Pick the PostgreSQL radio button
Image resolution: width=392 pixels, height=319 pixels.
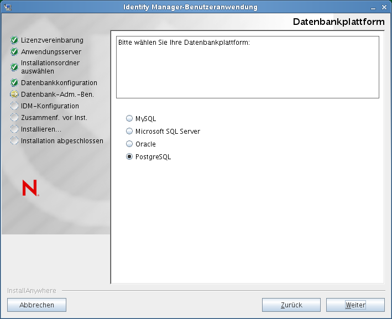point(129,157)
